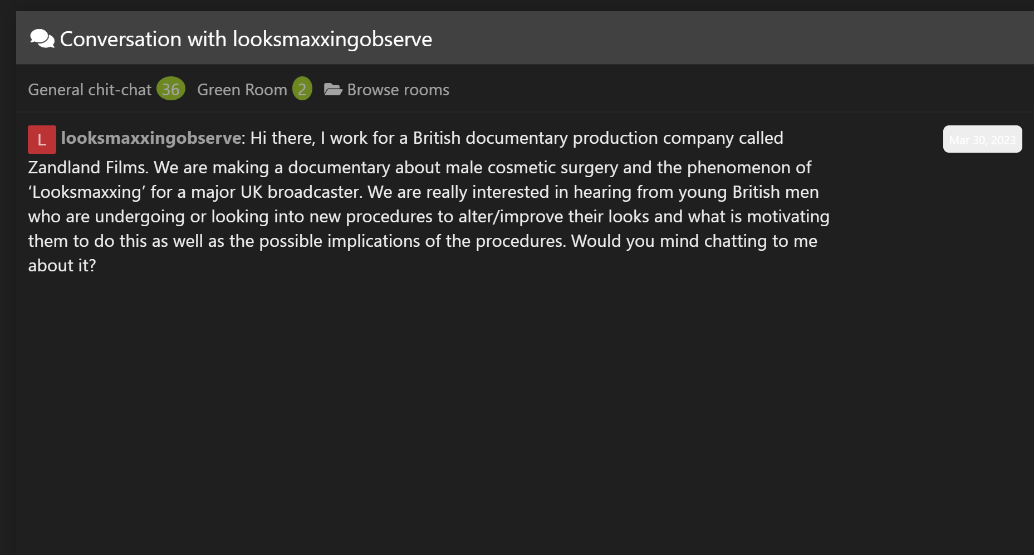Viewport: 1034px width, 555px height.
Task: Click the speech bubbles conversation icon
Action: tap(42, 39)
